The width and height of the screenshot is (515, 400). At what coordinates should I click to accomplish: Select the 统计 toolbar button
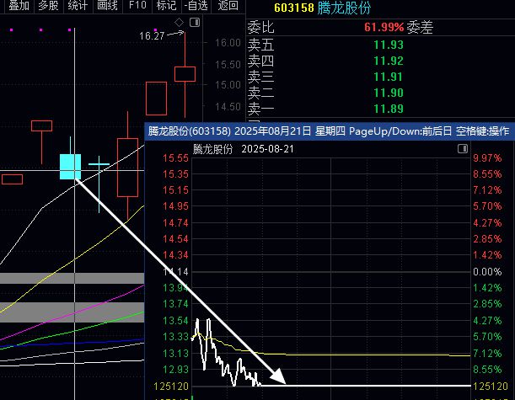(x=78, y=5)
